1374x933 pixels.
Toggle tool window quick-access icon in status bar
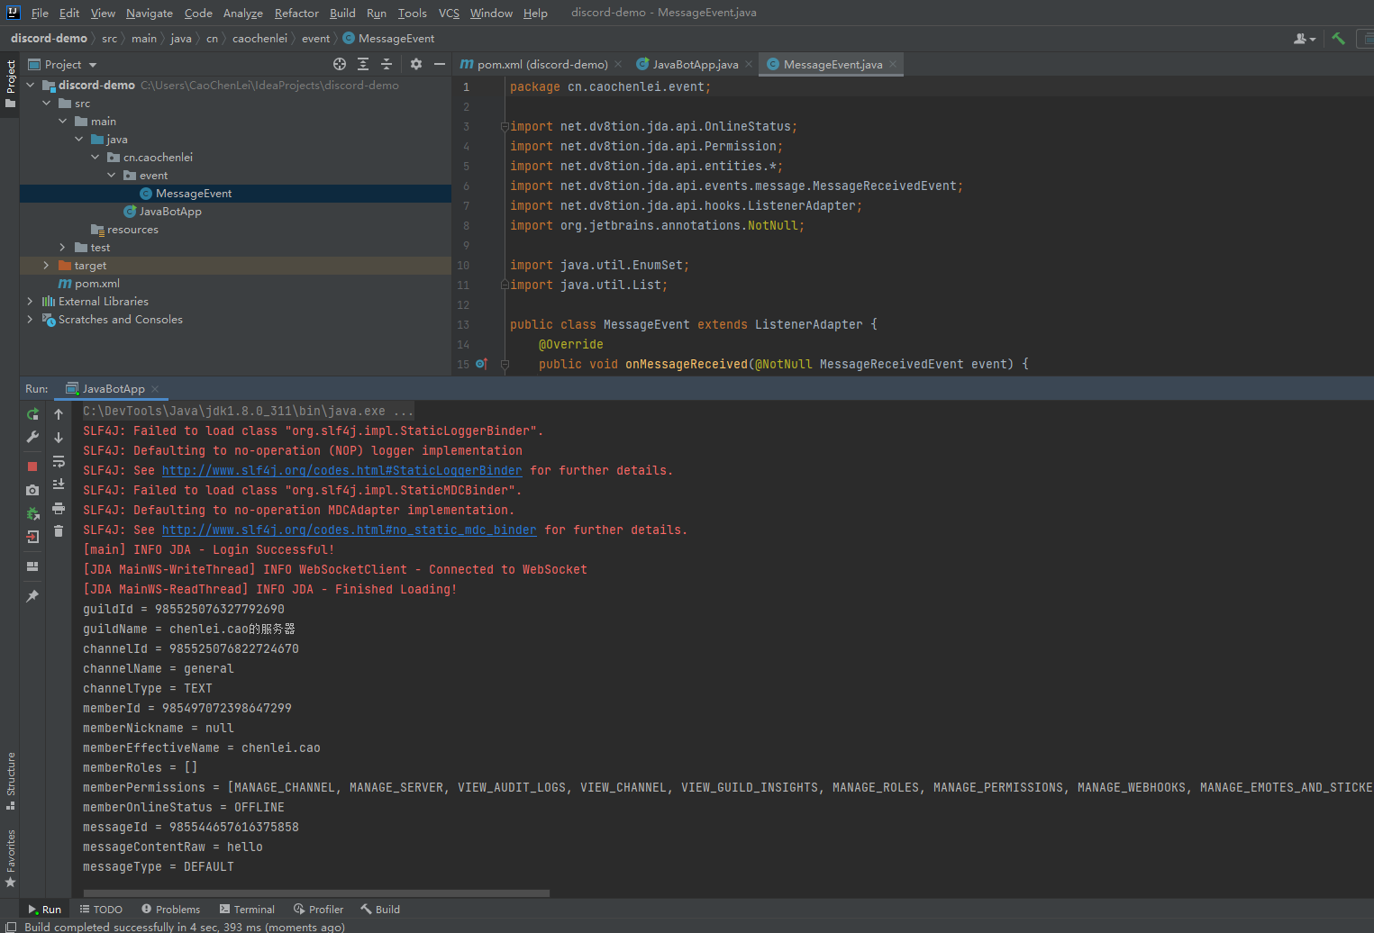pos(10,927)
